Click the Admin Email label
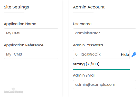This screenshot has height=97, width=140. click(84, 75)
